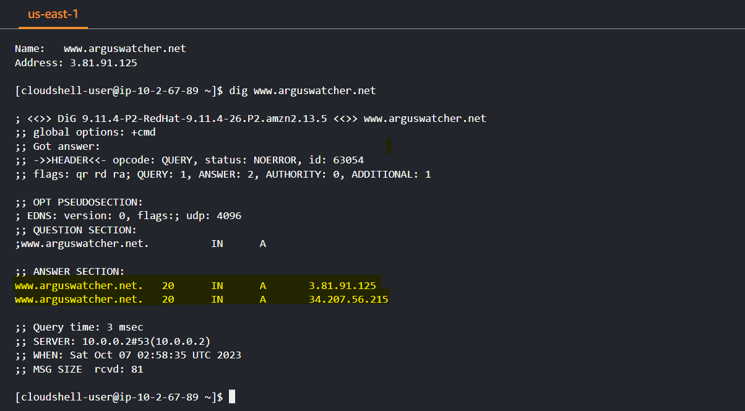Click the ';; Got answer:' line
745x411 pixels.
point(58,147)
